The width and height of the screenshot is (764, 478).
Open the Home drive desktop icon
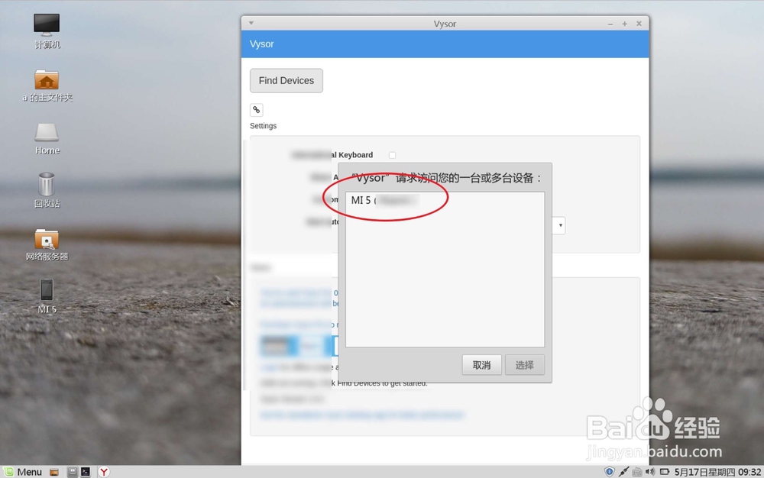coord(47,139)
